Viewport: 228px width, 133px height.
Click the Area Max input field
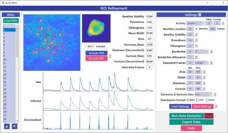(198, 72)
